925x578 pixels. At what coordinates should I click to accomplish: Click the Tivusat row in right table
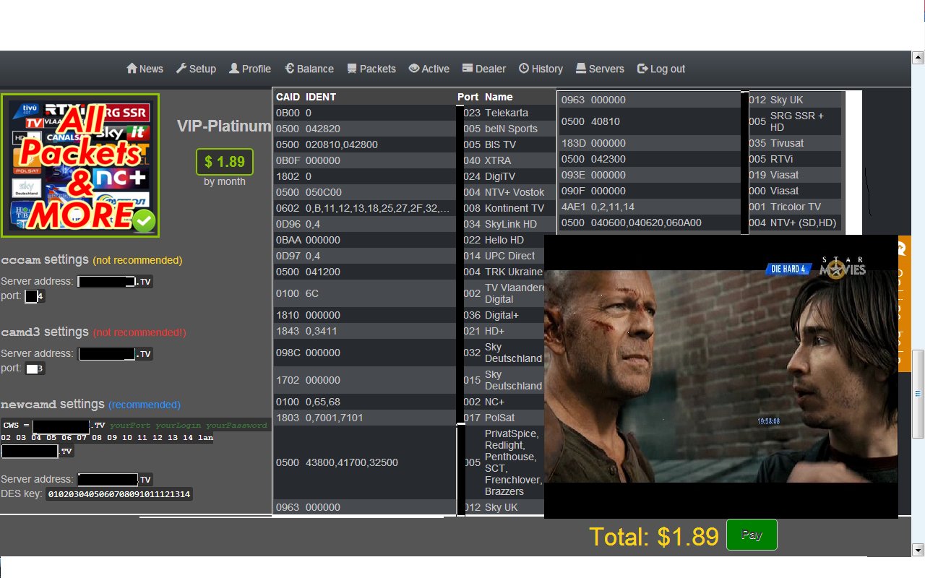(787, 143)
